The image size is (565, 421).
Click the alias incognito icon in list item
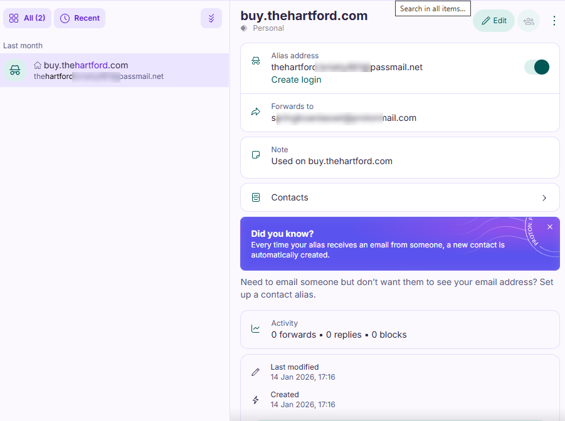coord(15,70)
